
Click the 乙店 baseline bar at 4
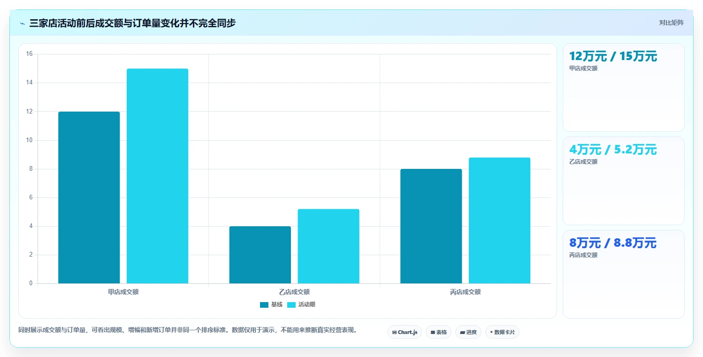pyautogui.click(x=260, y=255)
